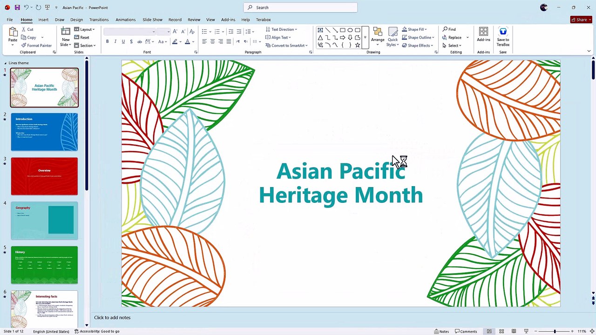This screenshot has height=335, width=596.
Task: Open the Notes pane from the status bar
Action: (x=442, y=331)
